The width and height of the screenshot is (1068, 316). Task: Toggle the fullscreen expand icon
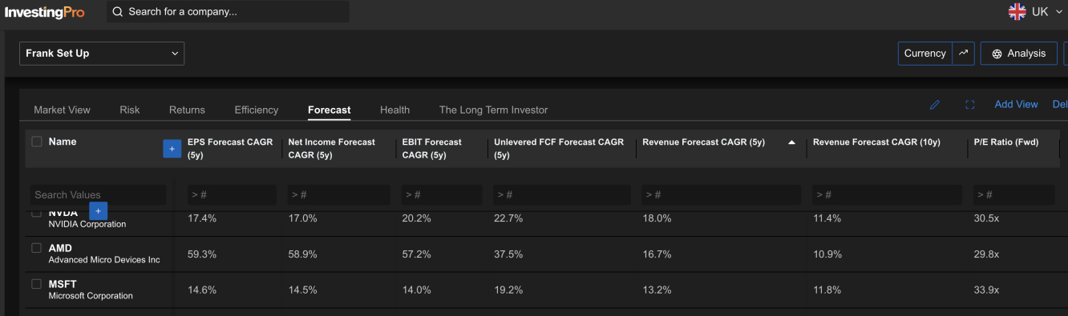[x=969, y=105]
